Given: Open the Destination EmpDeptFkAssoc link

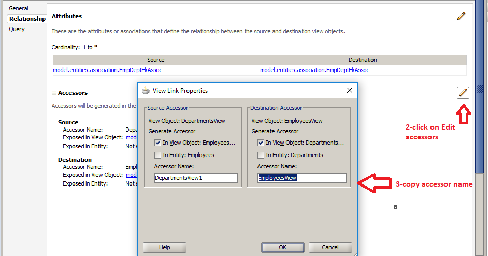Looking at the screenshot, I should pos(315,70).
